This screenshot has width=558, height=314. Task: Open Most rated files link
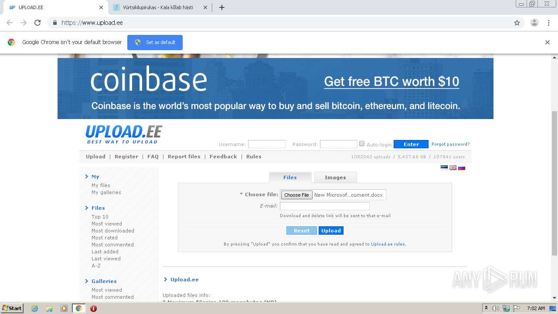tap(105, 238)
